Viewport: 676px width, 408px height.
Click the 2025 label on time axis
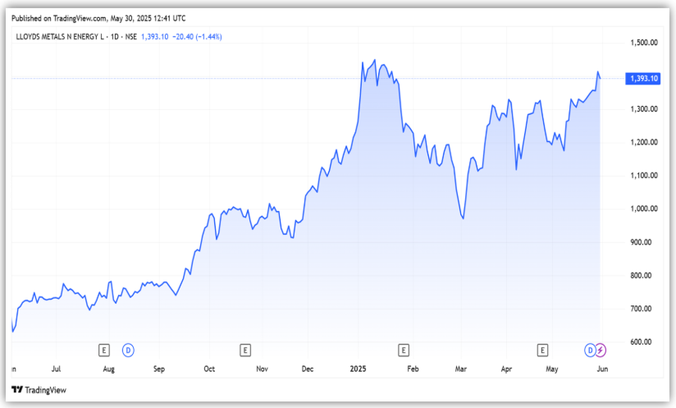(360, 370)
